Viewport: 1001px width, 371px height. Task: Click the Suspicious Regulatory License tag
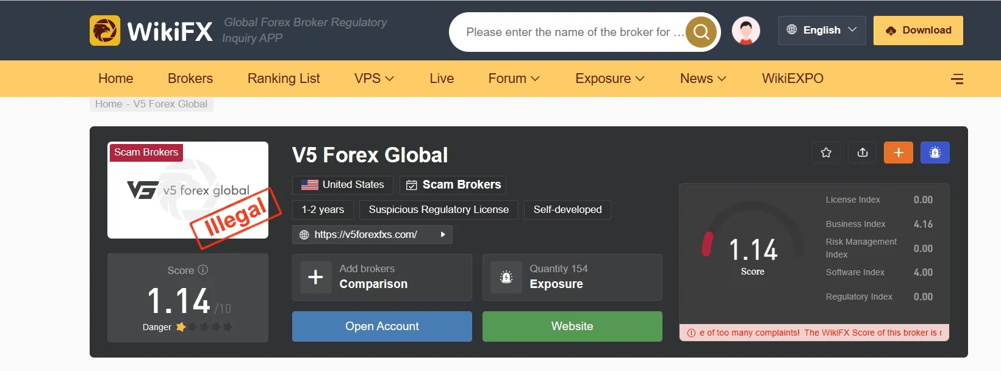click(439, 210)
